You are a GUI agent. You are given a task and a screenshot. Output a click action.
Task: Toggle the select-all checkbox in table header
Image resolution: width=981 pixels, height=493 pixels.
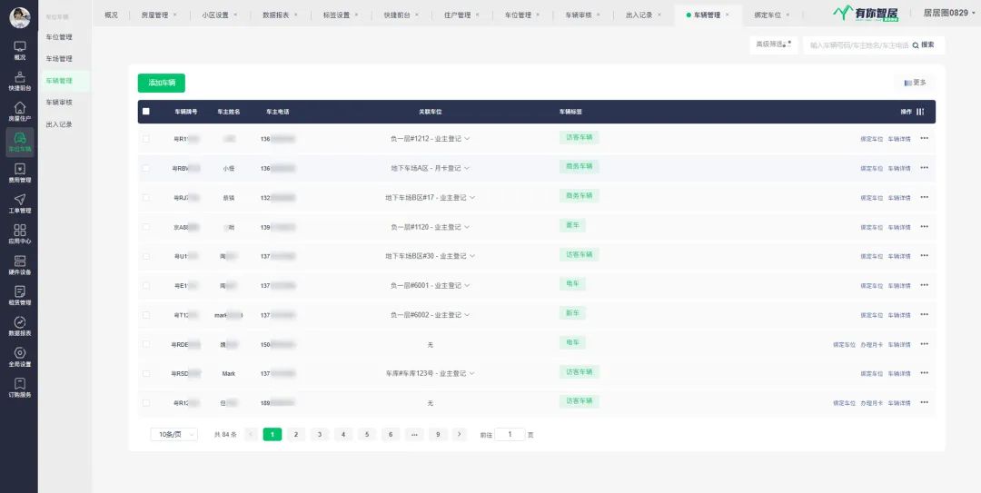(145, 112)
